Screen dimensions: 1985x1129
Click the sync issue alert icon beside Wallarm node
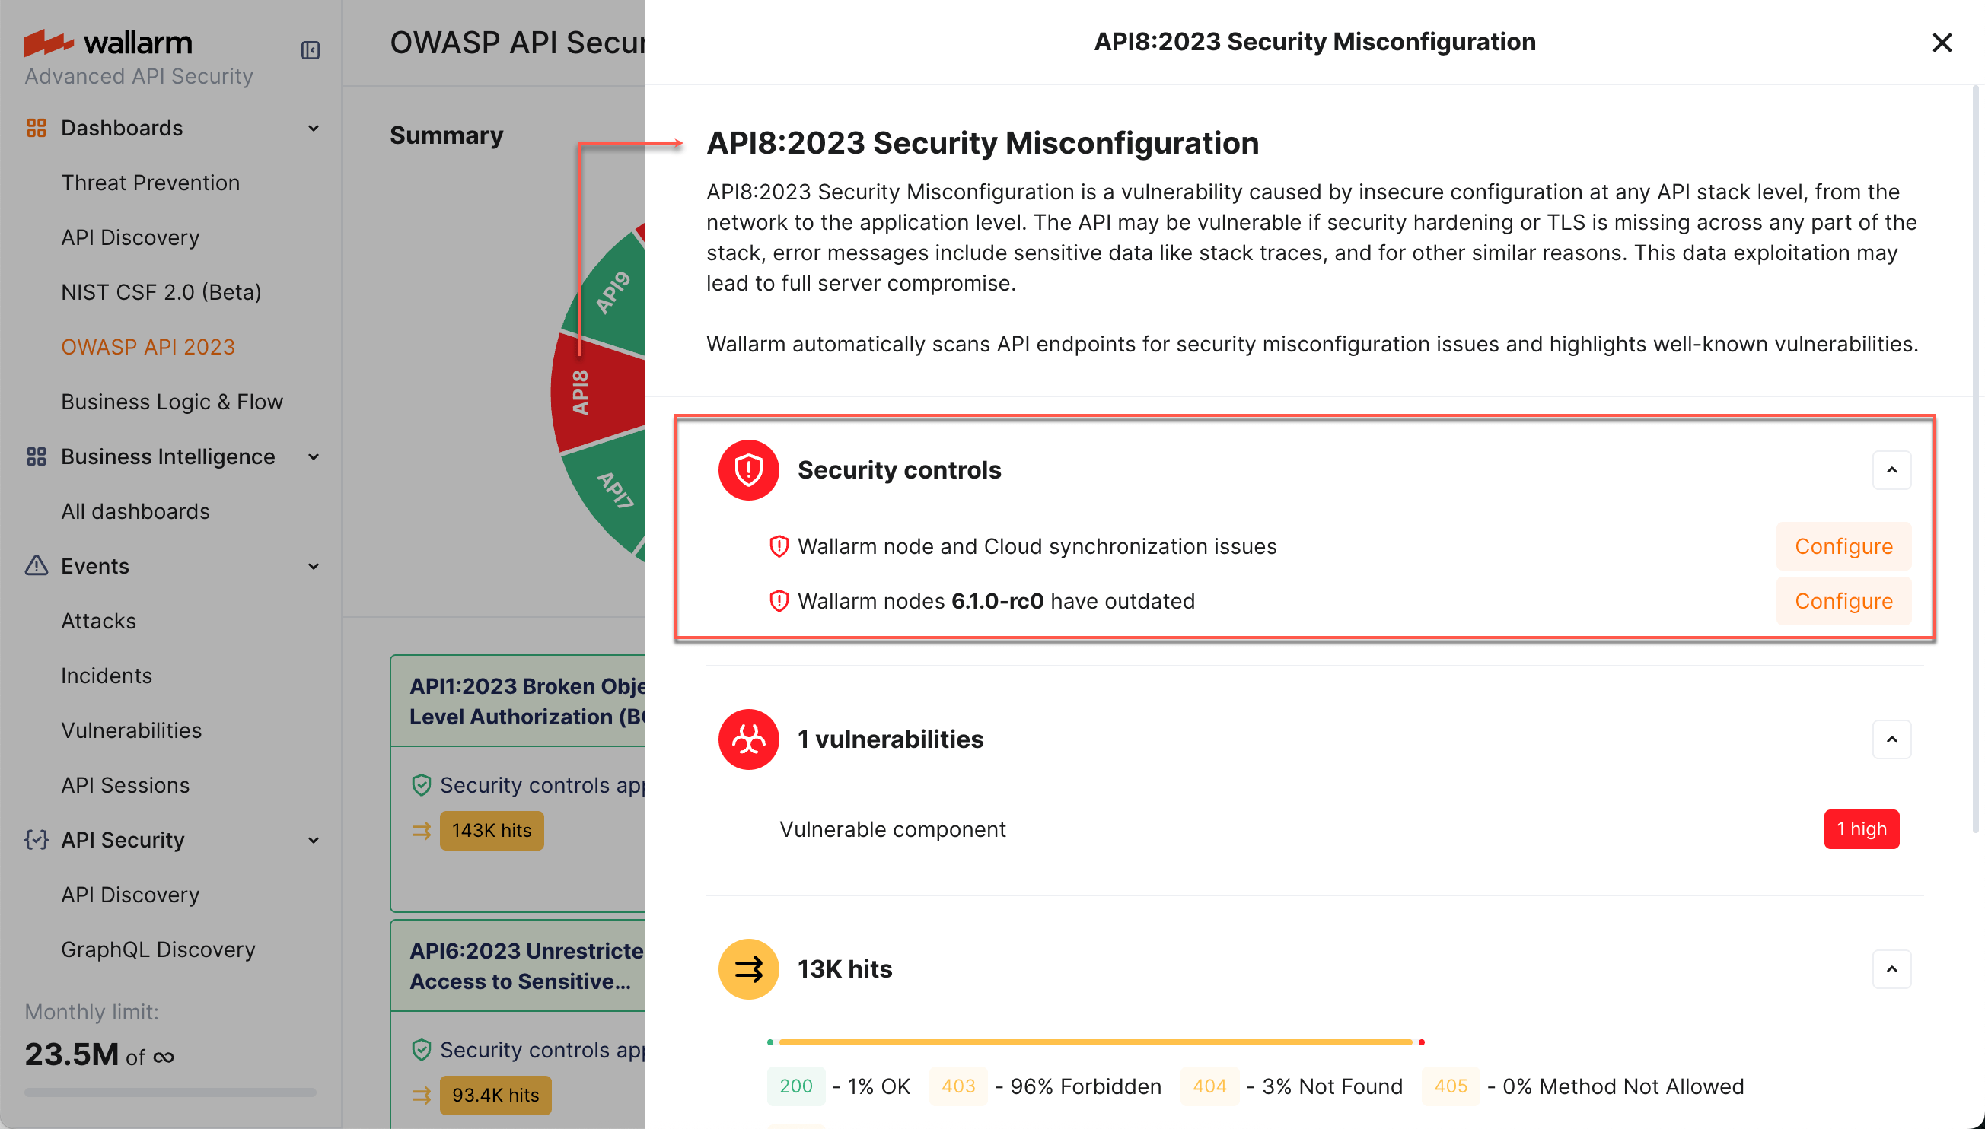[778, 546]
